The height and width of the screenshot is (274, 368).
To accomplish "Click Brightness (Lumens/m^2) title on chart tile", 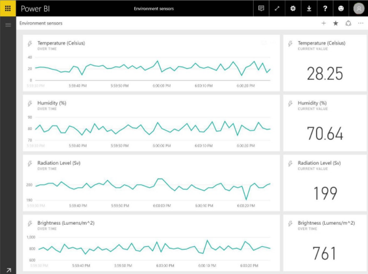I will pos(66,223).
